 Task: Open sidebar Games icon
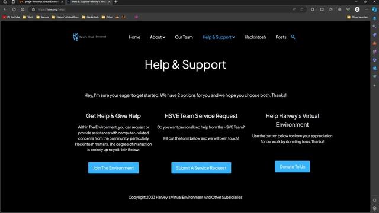coord(374,51)
